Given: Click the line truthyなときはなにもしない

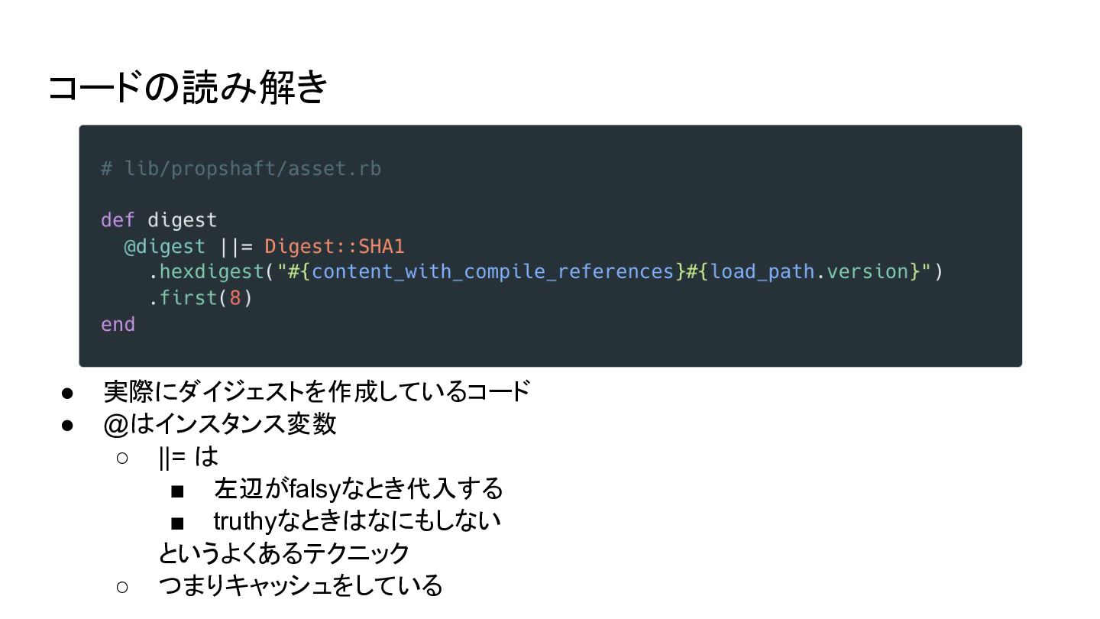Looking at the screenshot, I should 357,520.
